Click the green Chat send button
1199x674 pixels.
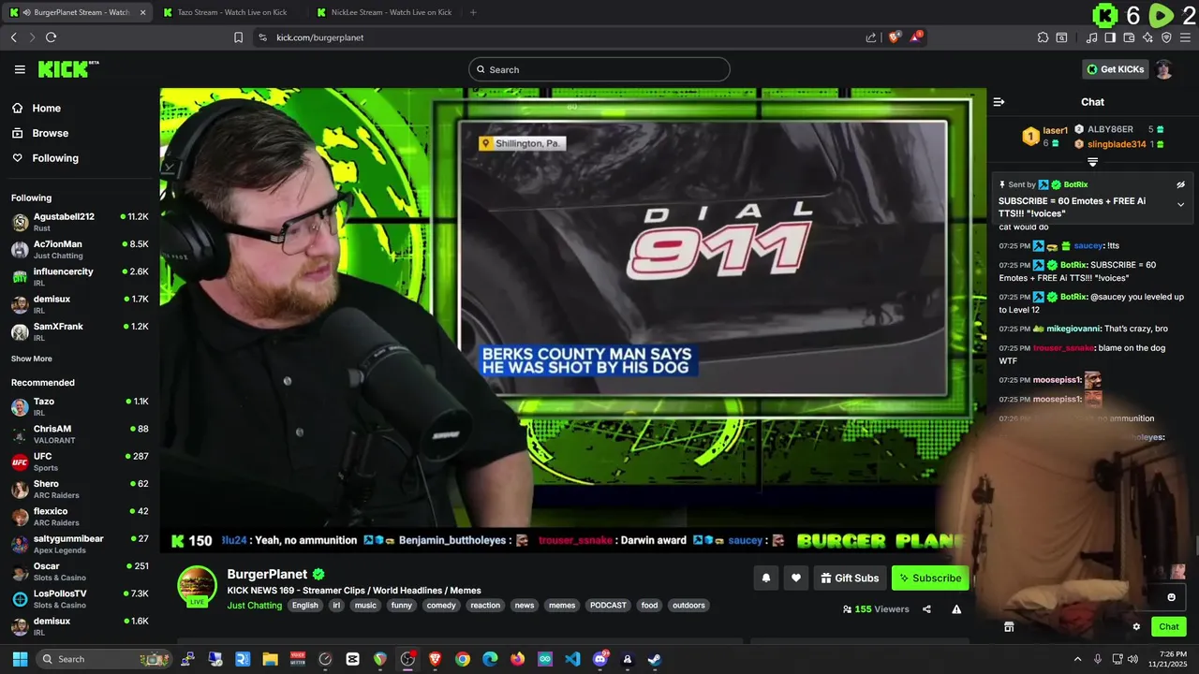(1169, 627)
